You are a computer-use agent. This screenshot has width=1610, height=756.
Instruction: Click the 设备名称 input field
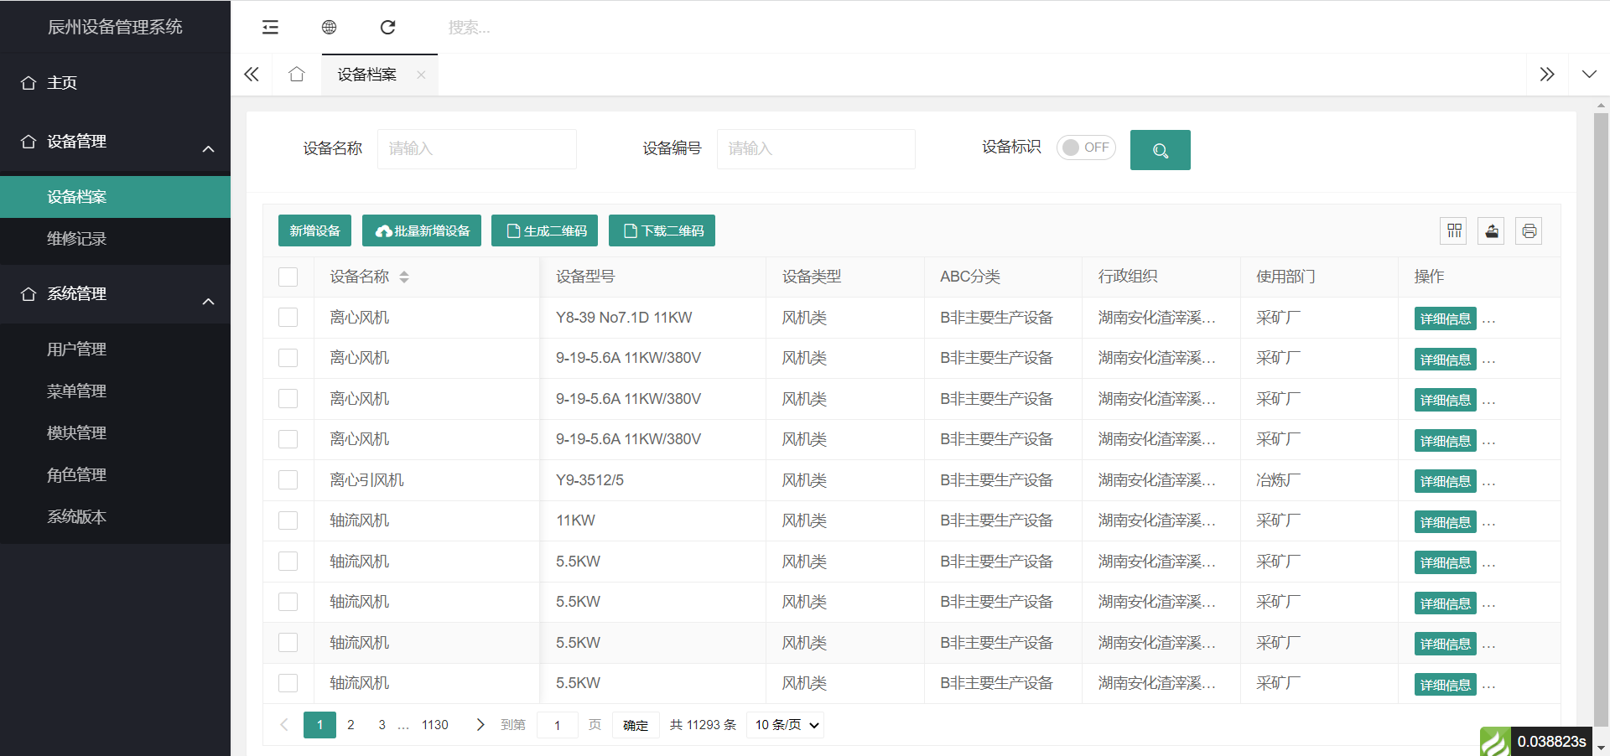(476, 149)
